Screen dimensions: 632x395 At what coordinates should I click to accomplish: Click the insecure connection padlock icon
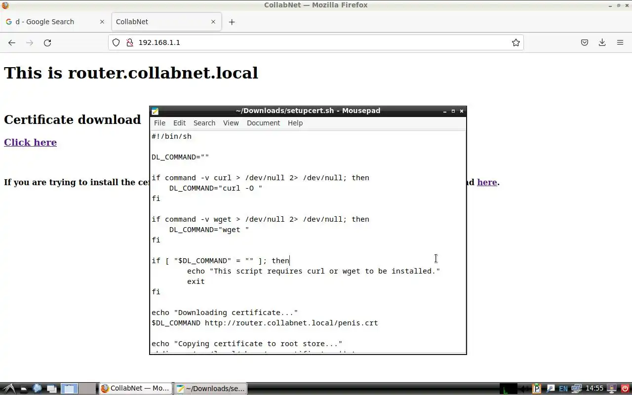(x=130, y=42)
